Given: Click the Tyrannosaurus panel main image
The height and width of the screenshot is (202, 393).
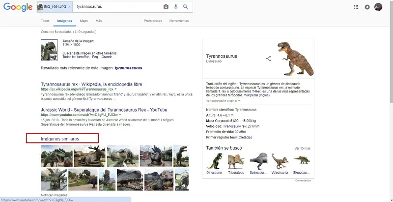Looking at the screenshot, I should pyautogui.click(x=295, y=59).
